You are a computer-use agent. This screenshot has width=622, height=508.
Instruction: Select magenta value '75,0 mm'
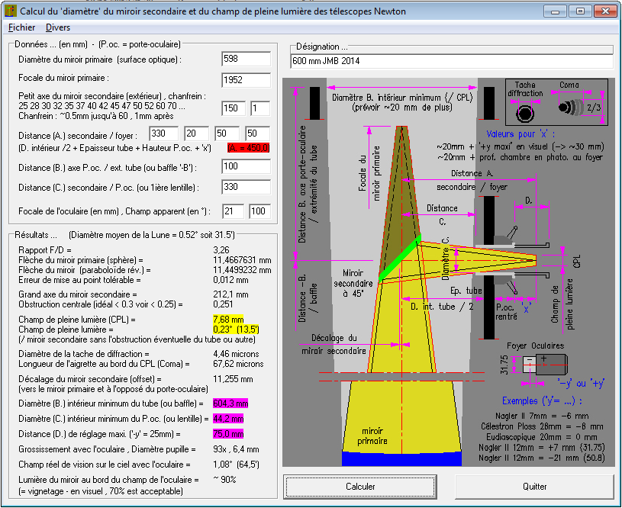point(228,434)
